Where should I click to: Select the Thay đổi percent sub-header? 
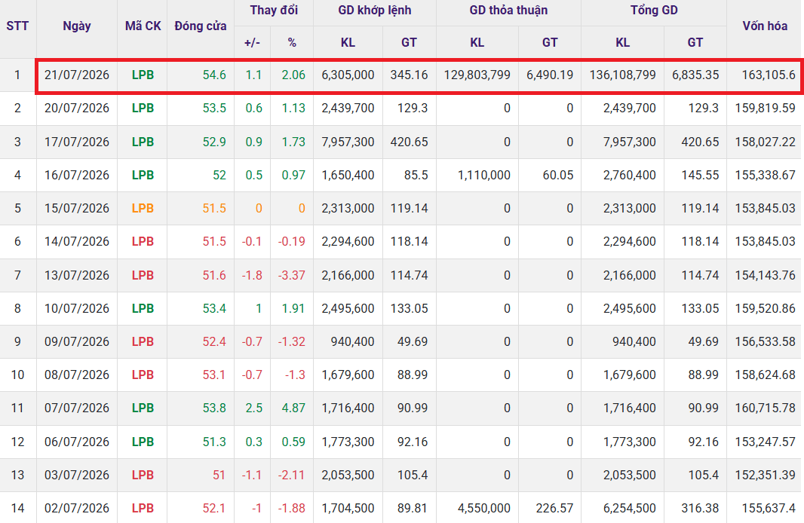[x=292, y=42]
